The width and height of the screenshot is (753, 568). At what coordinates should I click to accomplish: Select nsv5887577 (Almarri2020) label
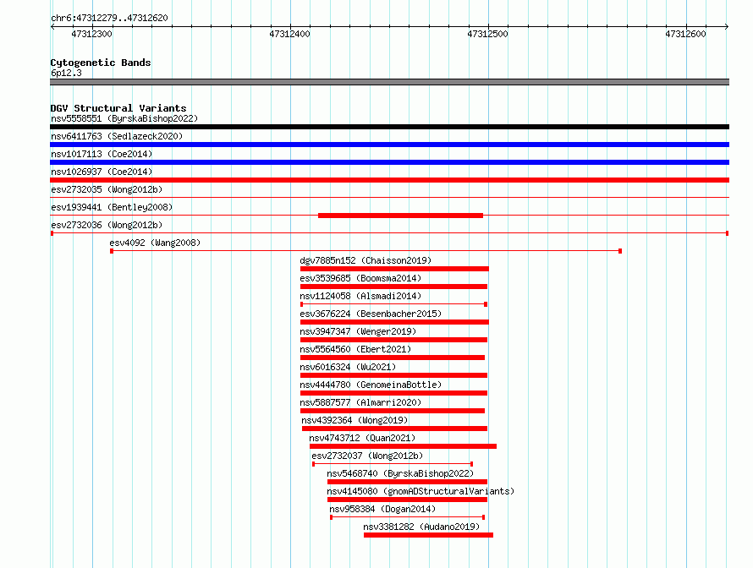(x=360, y=402)
